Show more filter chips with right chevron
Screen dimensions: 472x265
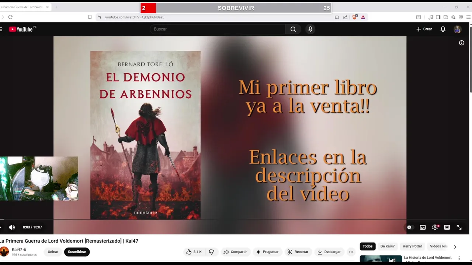(455, 247)
